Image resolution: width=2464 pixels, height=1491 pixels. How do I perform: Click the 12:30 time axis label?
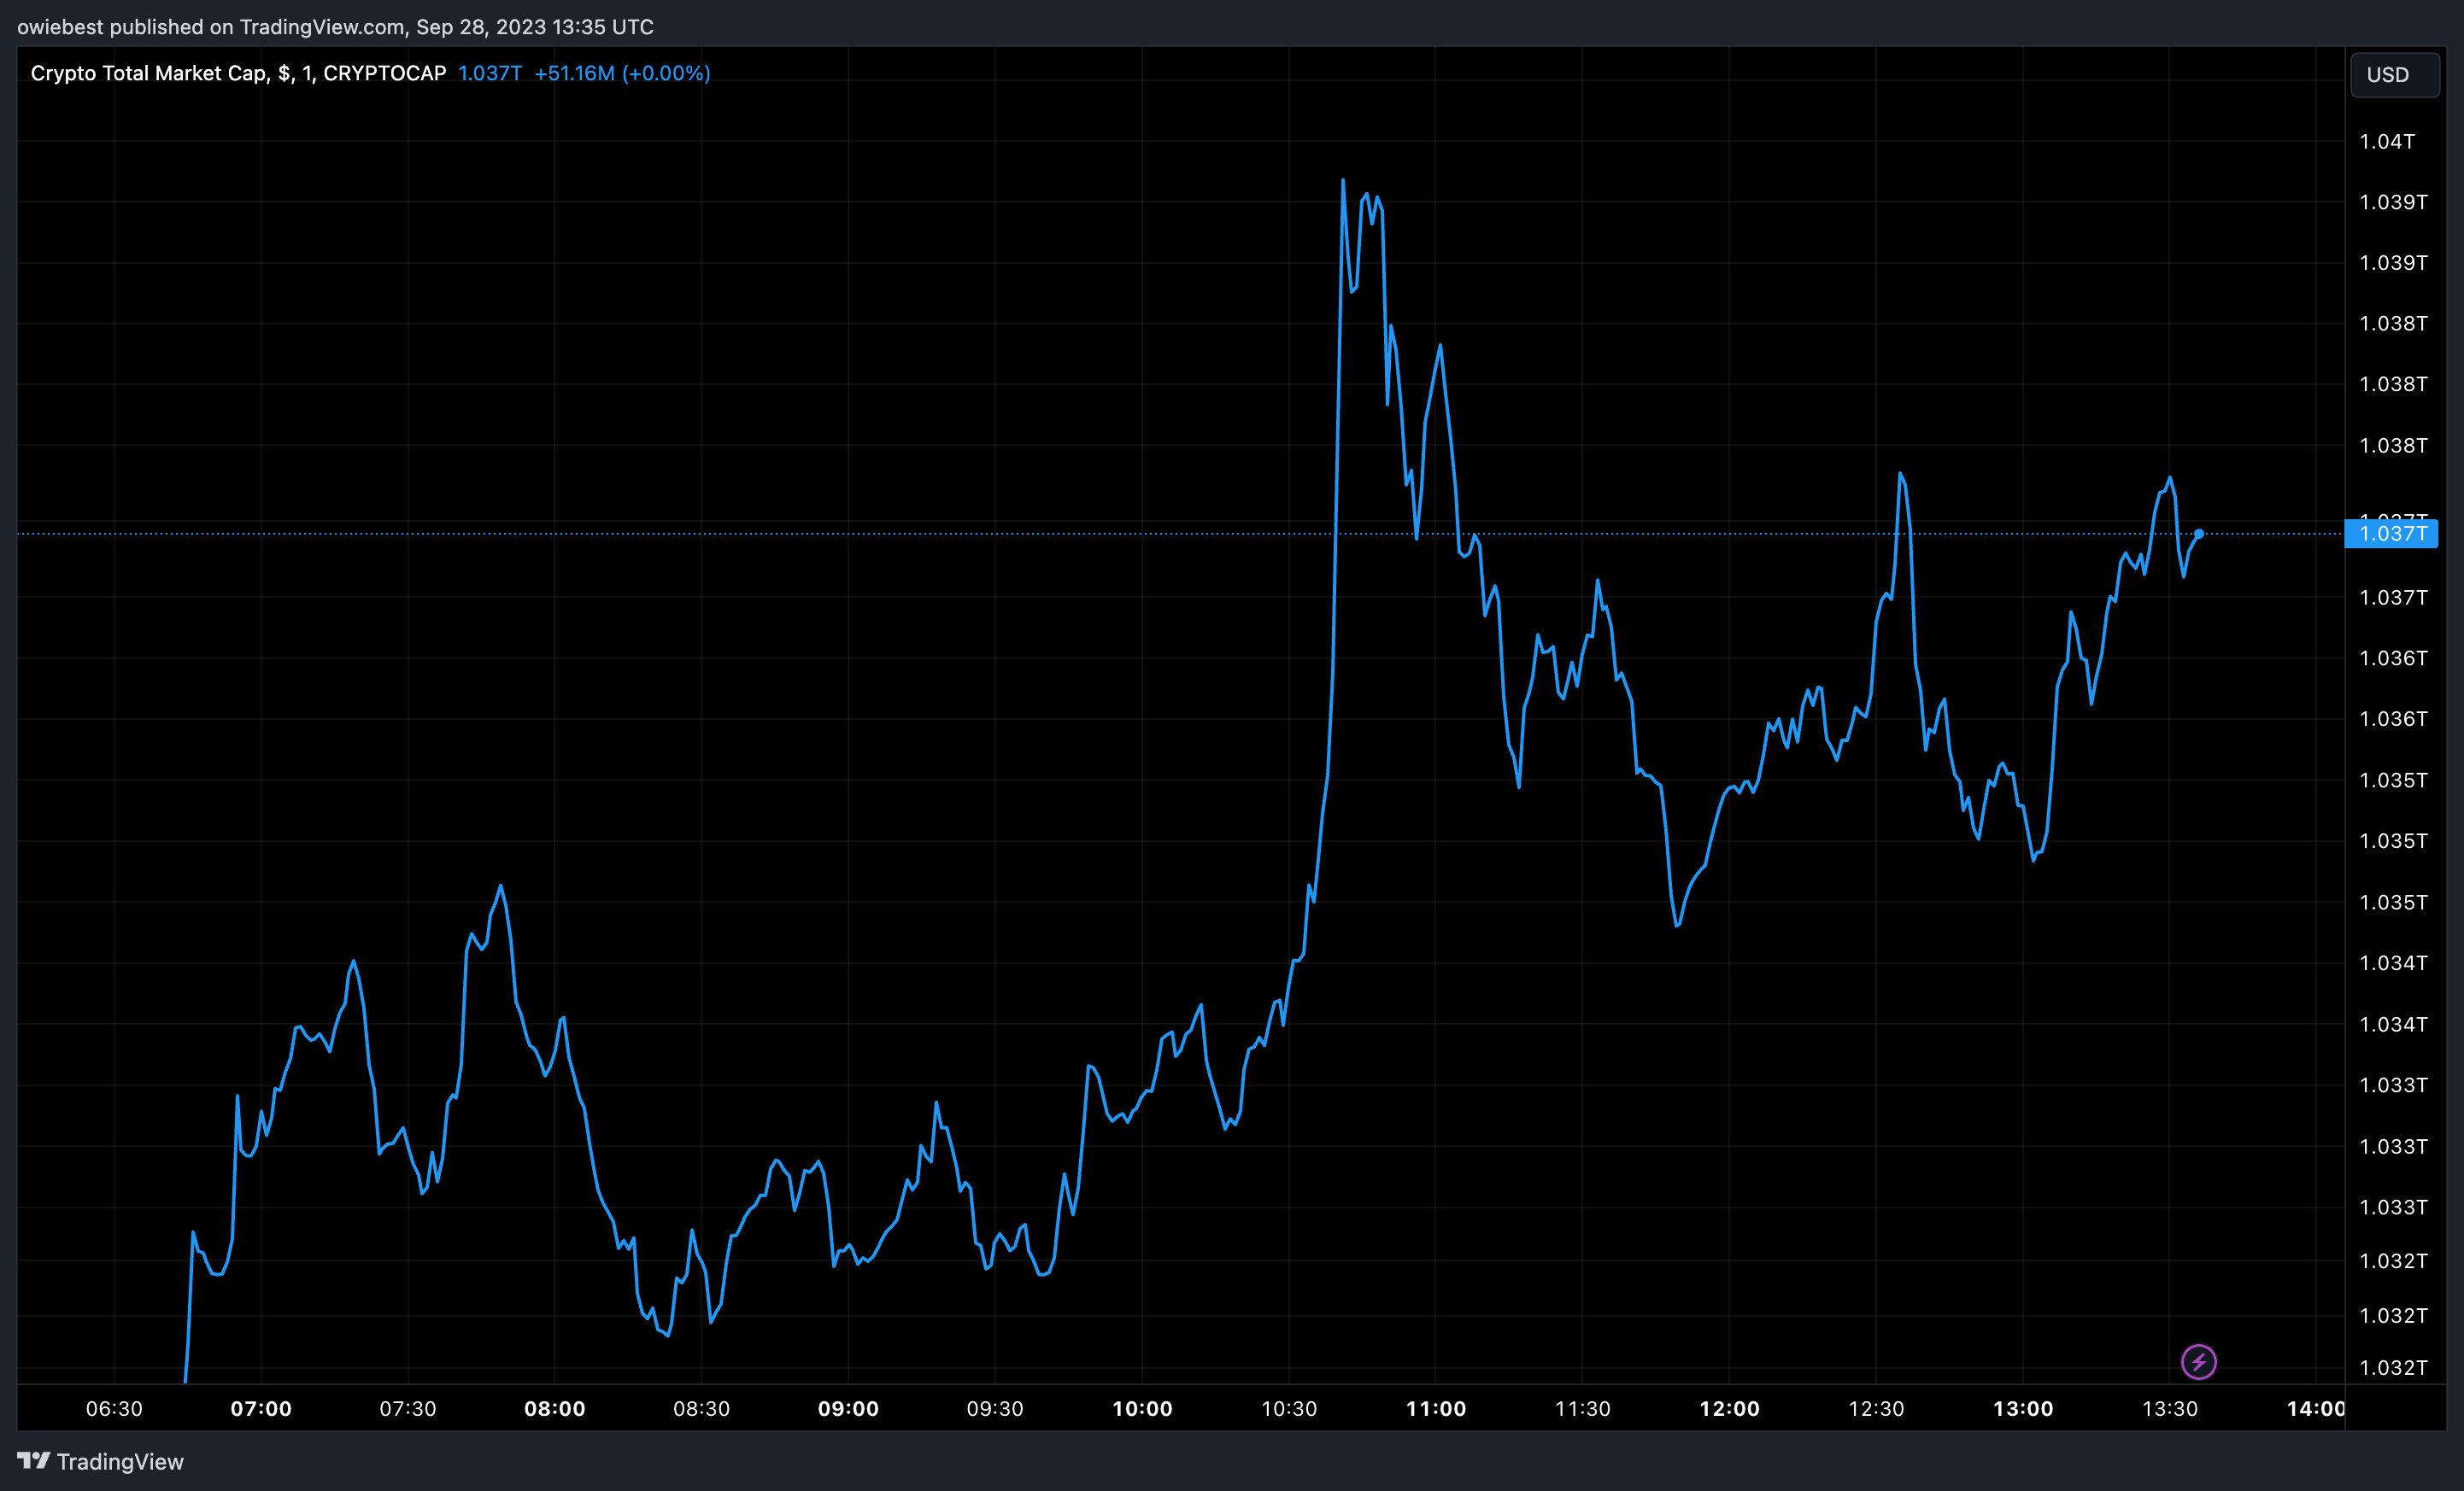point(1876,1409)
